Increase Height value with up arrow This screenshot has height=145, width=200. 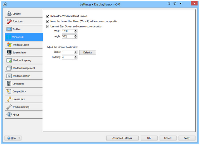(x=75, y=35)
